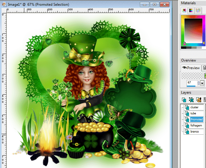Click the raster icon of cluster layer
Image resolution: width=206 pixels, height=168 pixels.
(x=187, y=107)
